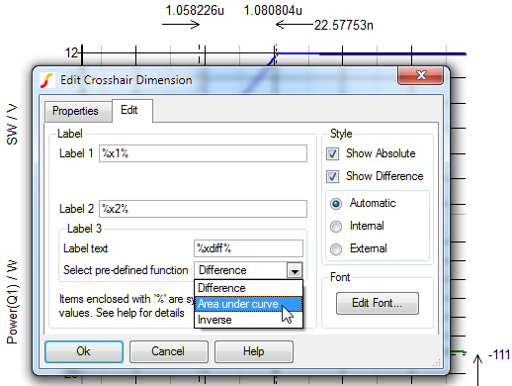Image resolution: width=512 pixels, height=386 pixels.
Task: Select the Automatic radio button
Action: (x=336, y=204)
